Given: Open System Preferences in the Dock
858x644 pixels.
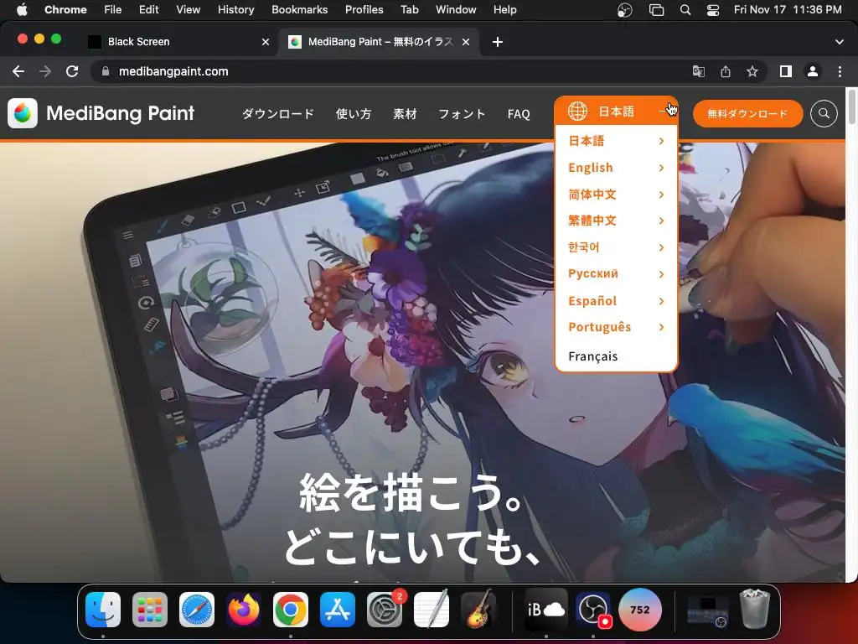Looking at the screenshot, I should pyautogui.click(x=384, y=610).
